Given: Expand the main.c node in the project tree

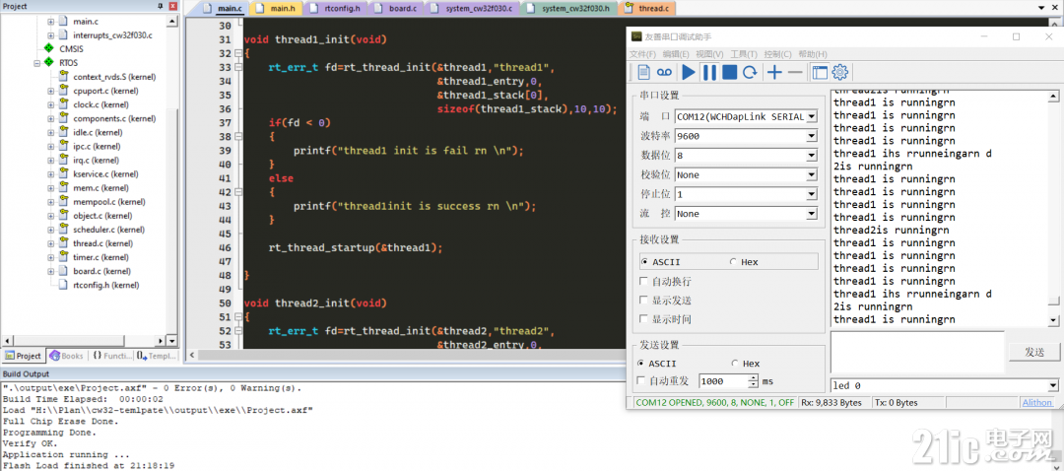Looking at the screenshot, I should pos(51,21).
